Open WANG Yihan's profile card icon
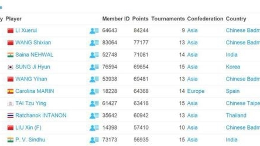Image resolution: width=260 pixels, height=146 pixels. tap(94, 79)
